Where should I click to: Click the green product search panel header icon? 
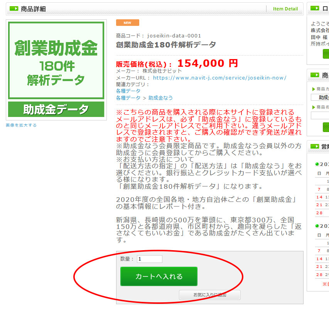click(315, 75)
